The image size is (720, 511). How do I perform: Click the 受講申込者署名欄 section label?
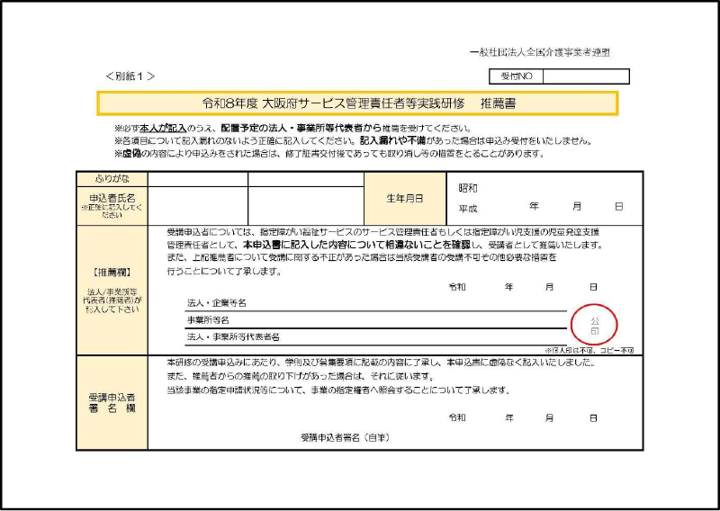(x=112, y=402)
